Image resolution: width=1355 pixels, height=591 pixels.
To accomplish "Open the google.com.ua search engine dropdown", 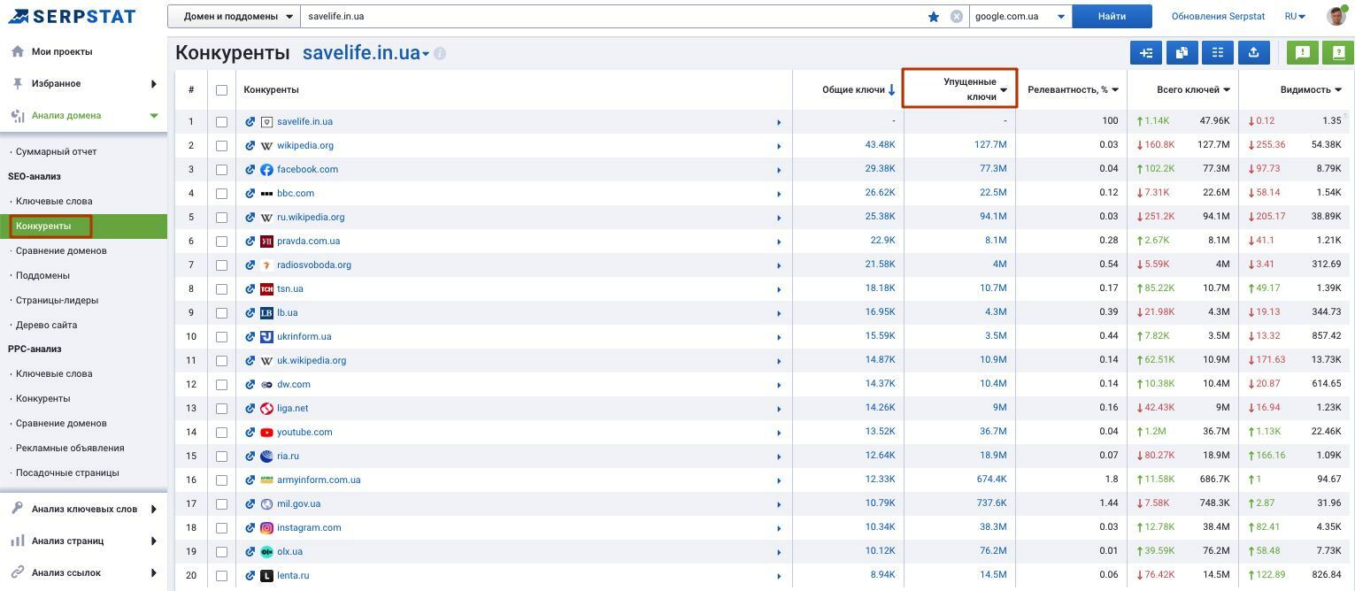I will tap(1020, 16).
